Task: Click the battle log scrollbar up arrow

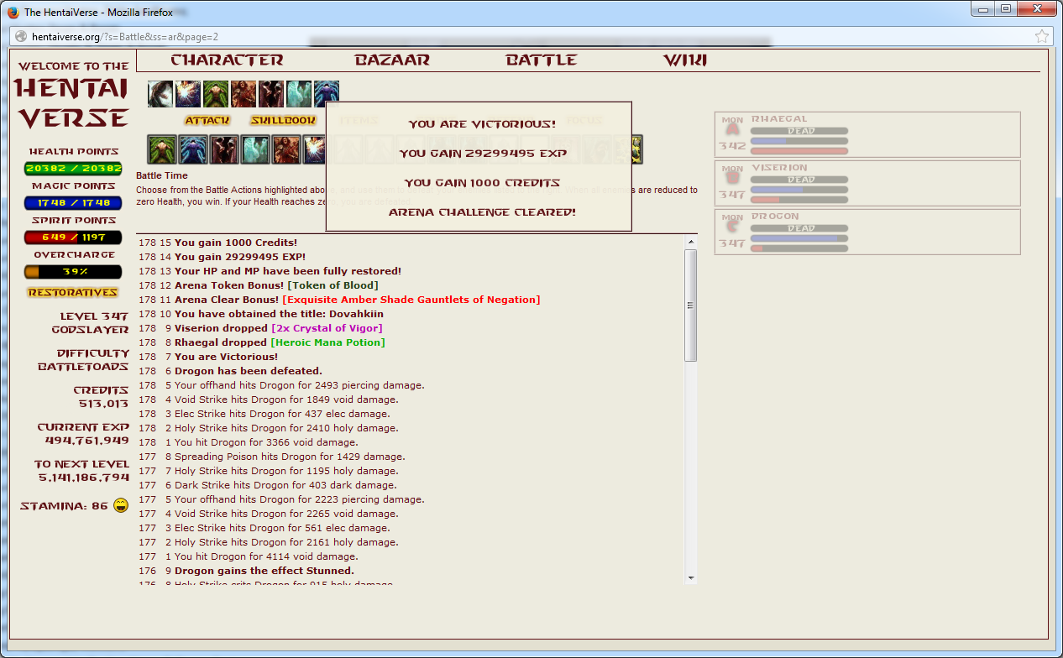Action: [691, 242]
